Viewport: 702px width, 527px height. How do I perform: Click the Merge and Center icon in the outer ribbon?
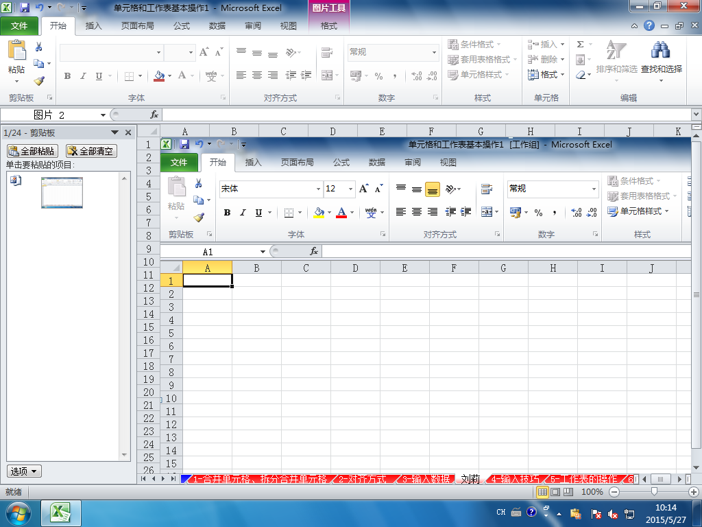327,75
